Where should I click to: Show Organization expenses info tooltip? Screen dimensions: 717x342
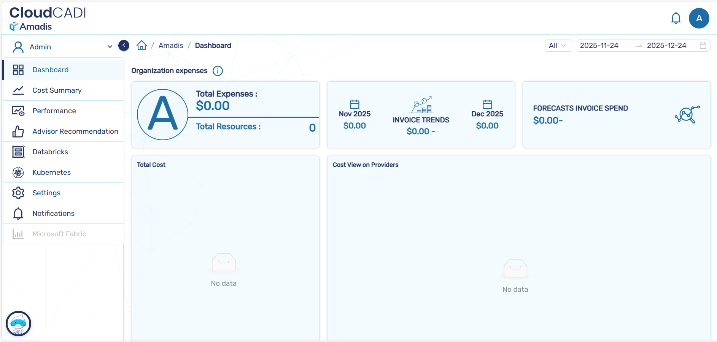point(218,71)
